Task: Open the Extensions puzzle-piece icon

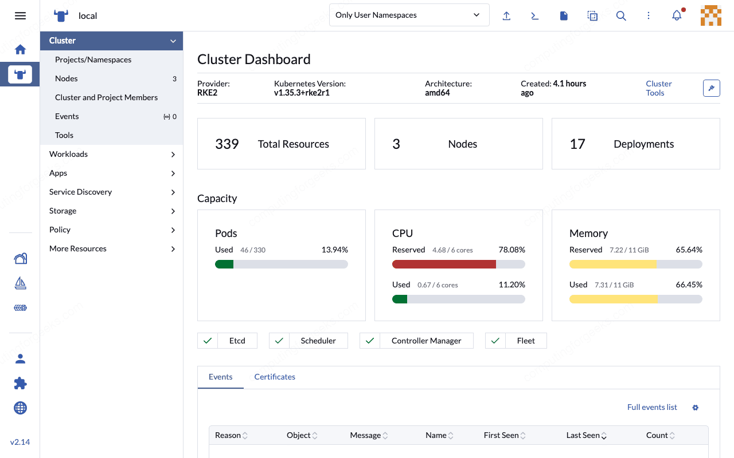Action: (x=20, y=383)
